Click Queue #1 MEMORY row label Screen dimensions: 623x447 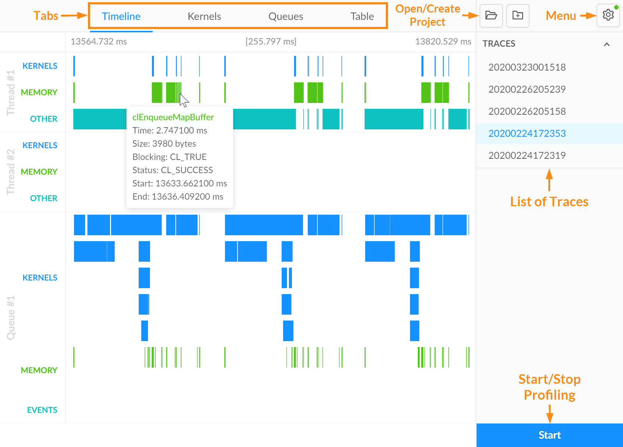coord(39,370)
